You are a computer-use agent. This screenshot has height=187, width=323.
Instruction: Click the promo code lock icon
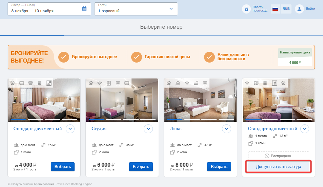(x=246, y=9)
